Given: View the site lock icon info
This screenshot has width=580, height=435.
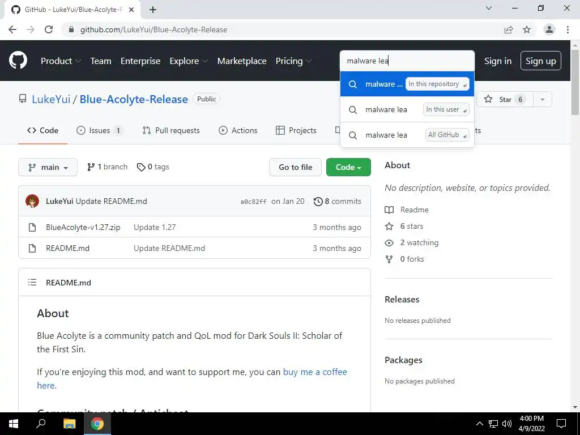Looking at the screenshot, I should (71, 29).
